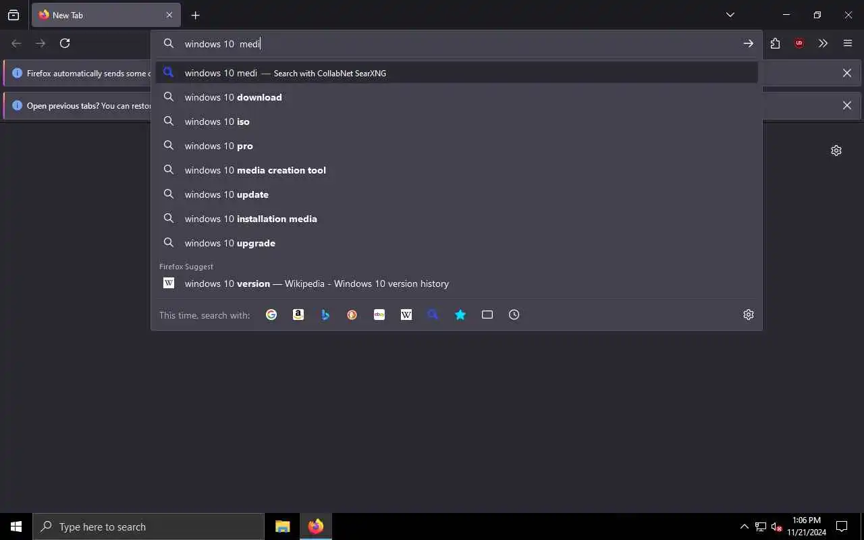Choose suggestion "windows 10 media creation tool"

coord(456,170)
